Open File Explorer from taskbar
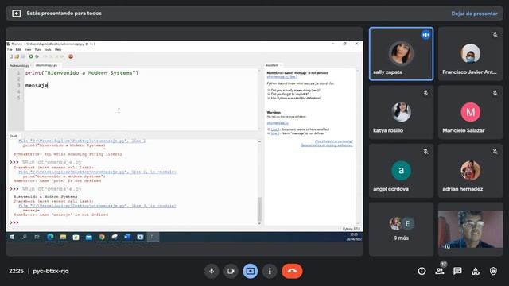The width and height of the screenshot is (509, 286). pos(63,237)
